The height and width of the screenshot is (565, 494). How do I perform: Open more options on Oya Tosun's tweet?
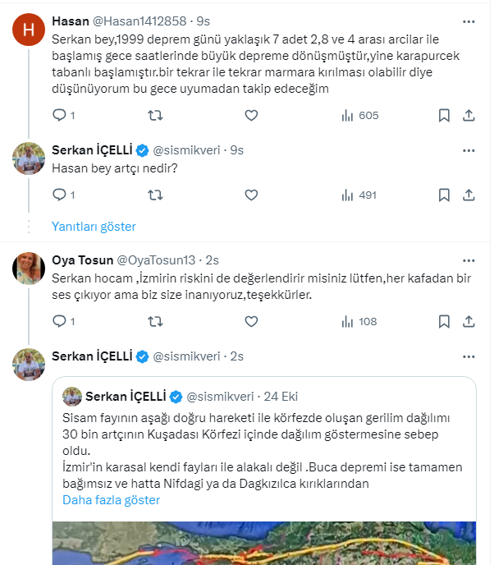coord(468,260)
